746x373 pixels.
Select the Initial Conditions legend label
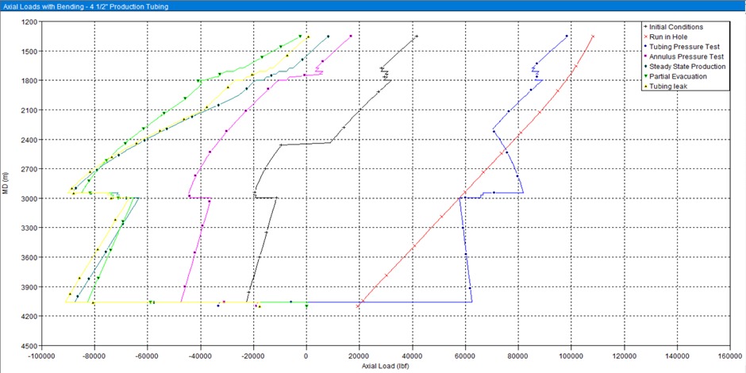coord(675,27)
